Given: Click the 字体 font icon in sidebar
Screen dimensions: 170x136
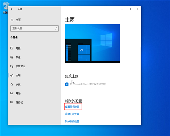Looking at the screenshot, I should pos(12,84).
